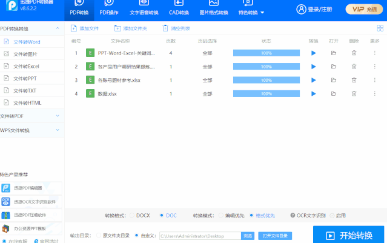Open more options for 各账号题材参考.xlsx row
Screen dimensions: 387x243
pos(375,80)
